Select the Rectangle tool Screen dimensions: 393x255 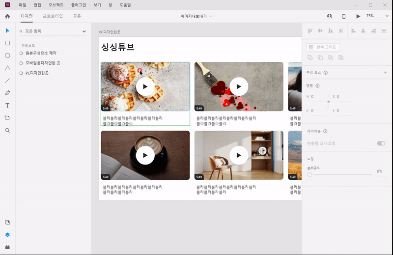click(x=7, y=43)
